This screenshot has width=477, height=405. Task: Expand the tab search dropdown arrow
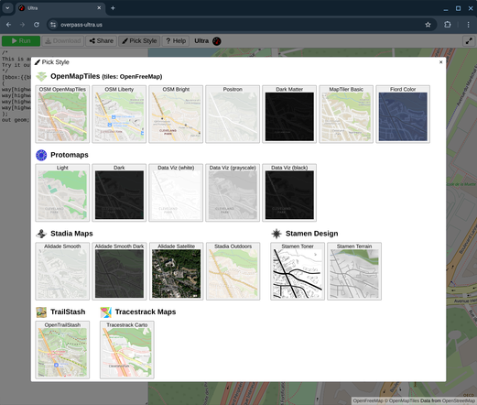pyautogui.click(x=7, y=8)
